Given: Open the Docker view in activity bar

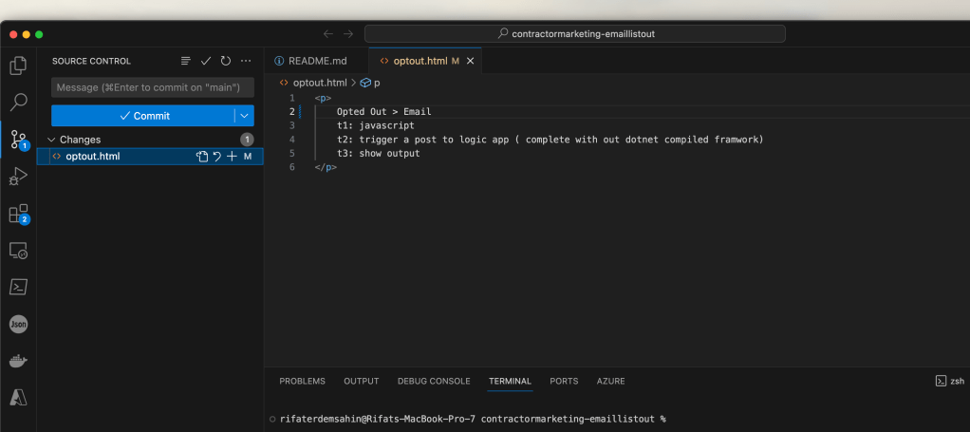Looking at the screenshot, I should pos(19,361).
